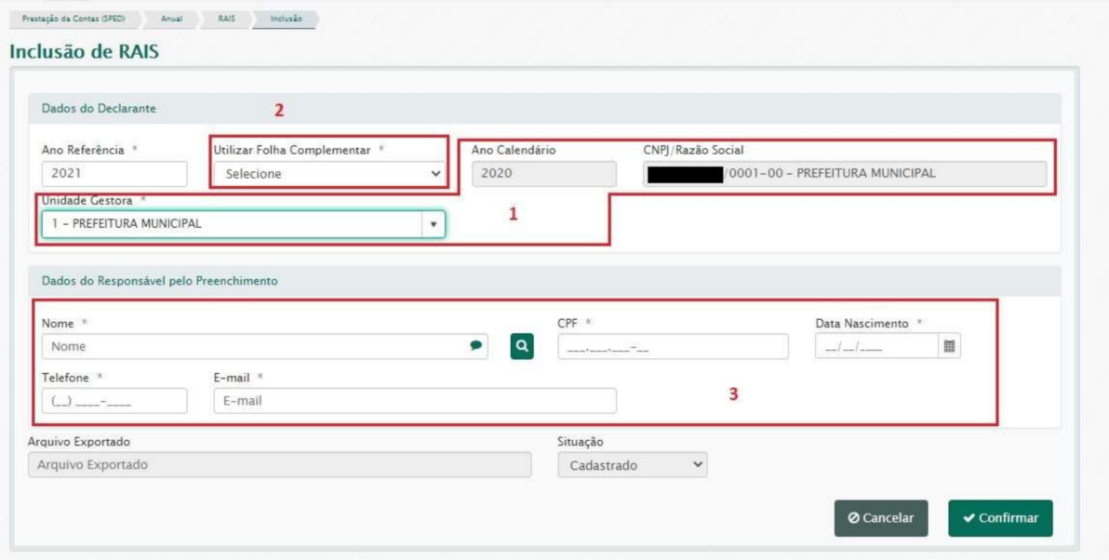Open the RAIS breadcrumb item
This screenshot has width=1109, height=560.
[x=226, y=19]
